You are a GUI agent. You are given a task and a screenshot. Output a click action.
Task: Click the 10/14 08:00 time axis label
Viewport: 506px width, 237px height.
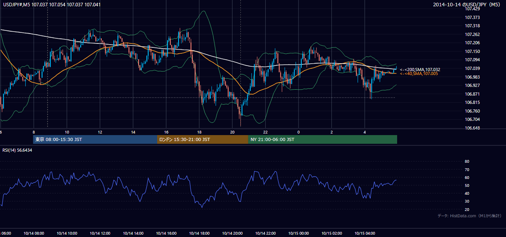pos(33,233)
